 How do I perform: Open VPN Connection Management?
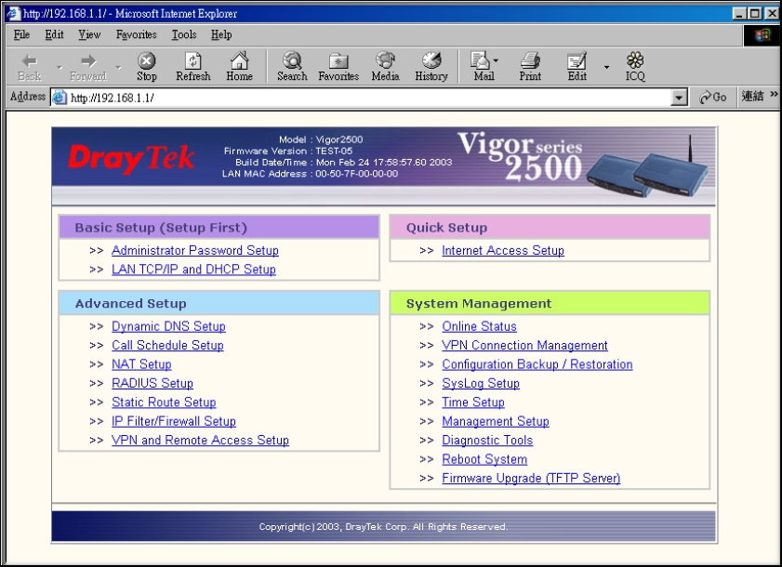click(524, 345)
